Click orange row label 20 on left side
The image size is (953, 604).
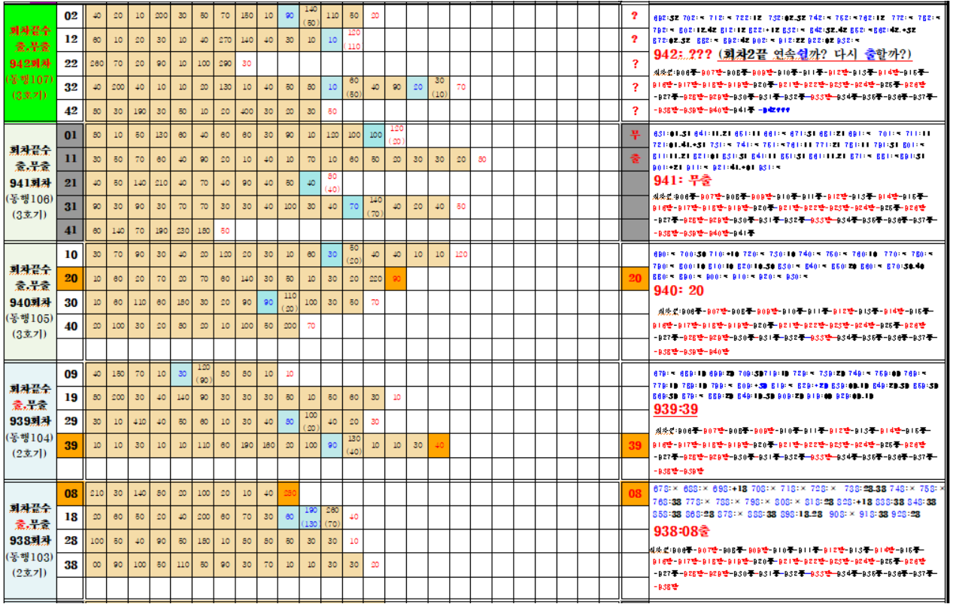[x=71, y=278]
